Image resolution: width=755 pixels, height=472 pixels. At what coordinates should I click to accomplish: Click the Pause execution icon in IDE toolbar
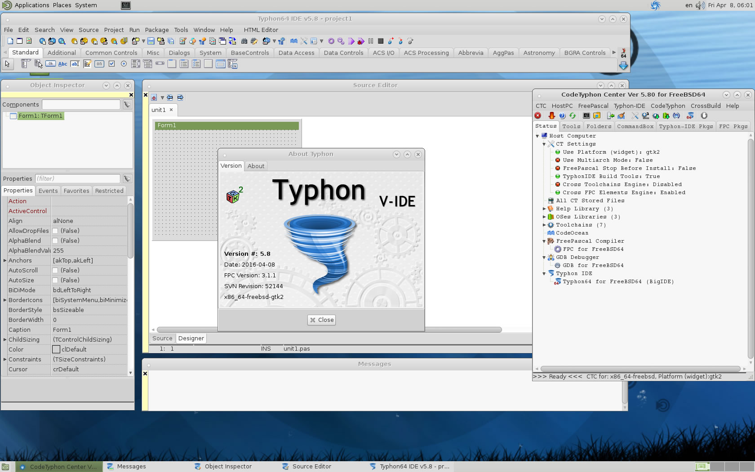(371, 41)
